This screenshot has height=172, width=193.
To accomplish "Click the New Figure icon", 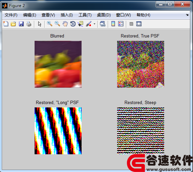I will (x=6, y=24).
